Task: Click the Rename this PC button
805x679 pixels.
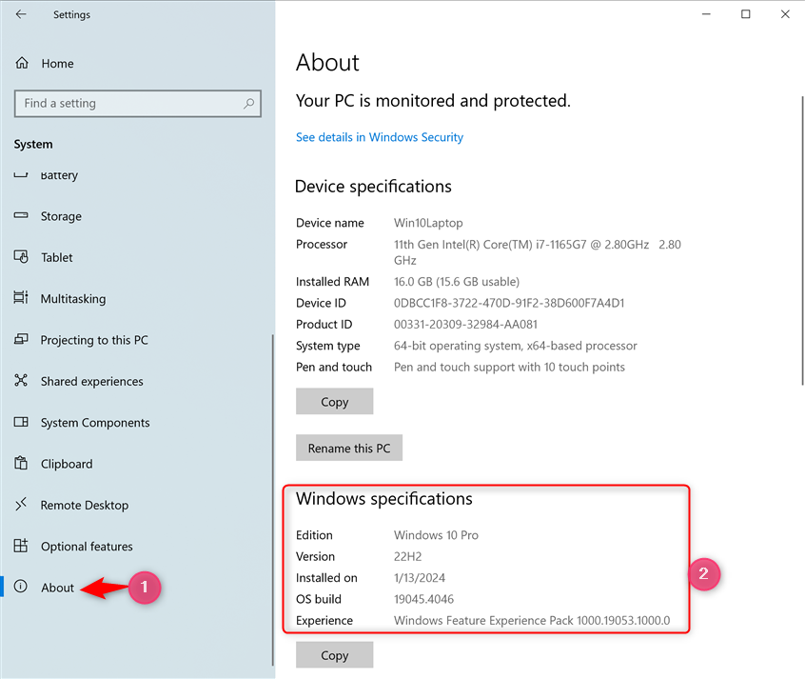Action: click(x=349, y=449)
